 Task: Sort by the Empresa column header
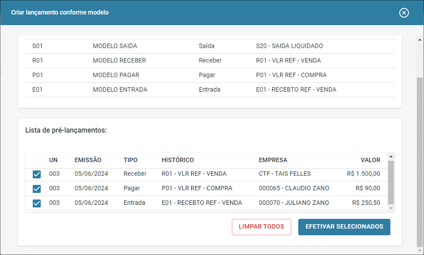(x=273, y=160)
